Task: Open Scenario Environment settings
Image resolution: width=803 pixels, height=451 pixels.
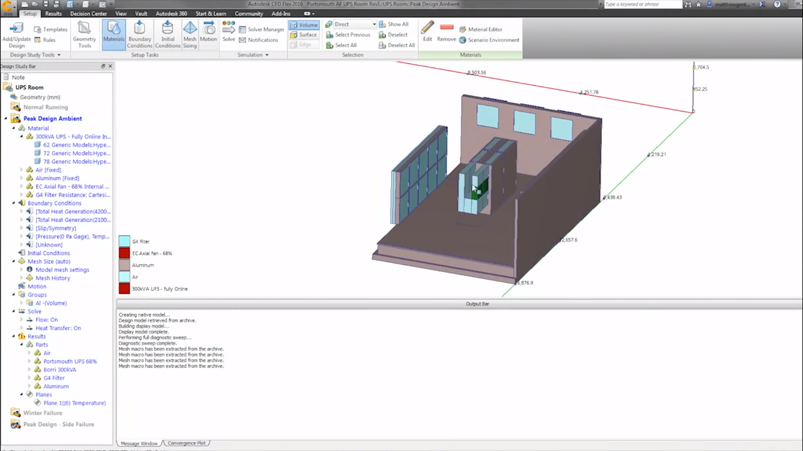Action: pos(489,40)
